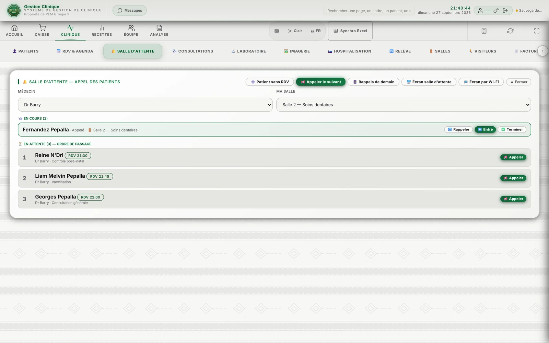The height and width of the screenshot is (343, 549).
Task: Expand more tabs with right chevron
Action: point(542,51)
